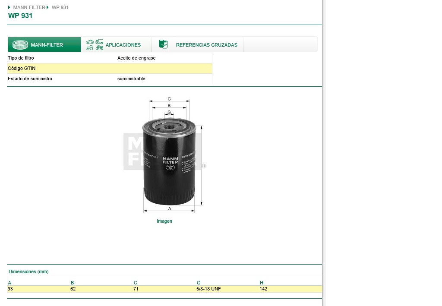This screenshot has height=306, width=442.
Task: Click the vehicles icon beside APLICACIONES
Action: [95, 44]
